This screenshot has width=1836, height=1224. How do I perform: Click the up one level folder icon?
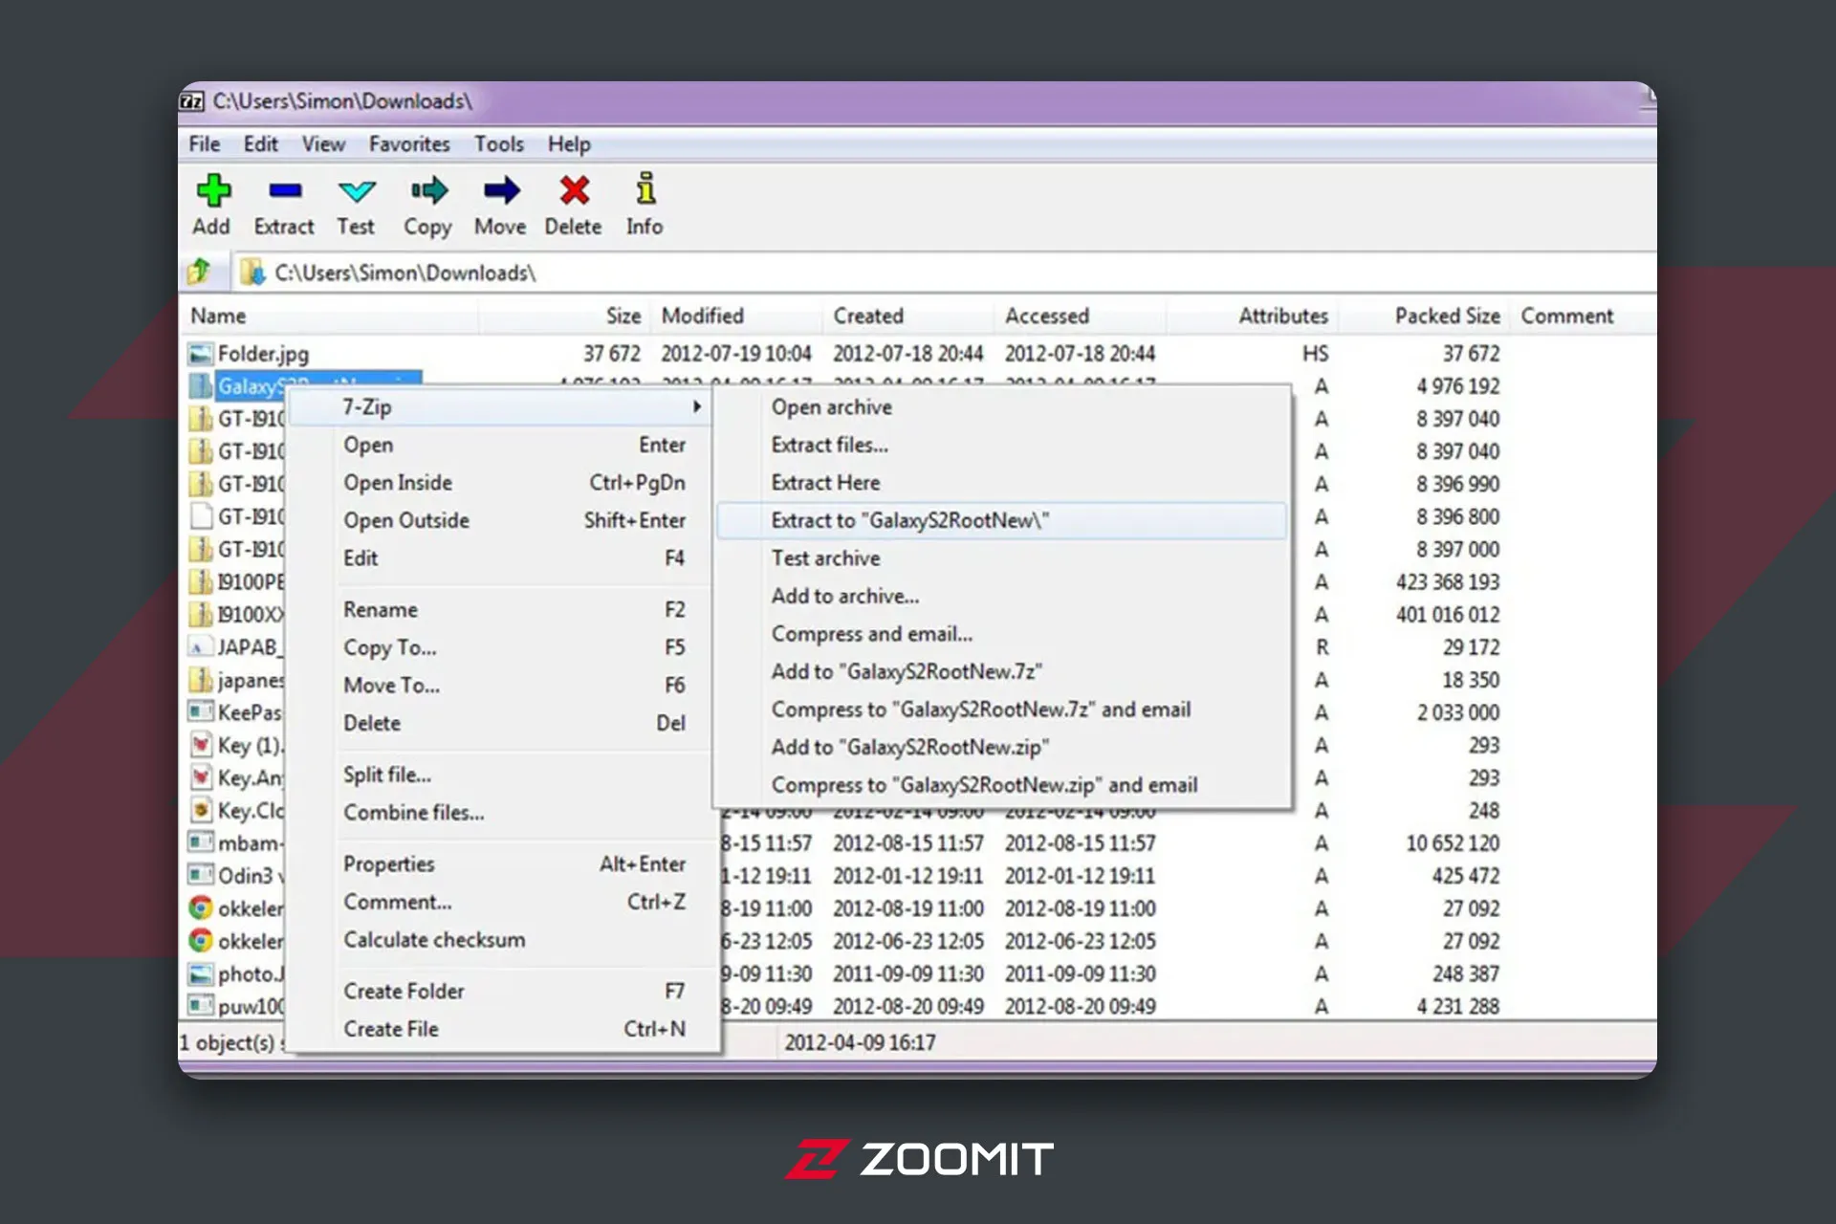point(200,272)
